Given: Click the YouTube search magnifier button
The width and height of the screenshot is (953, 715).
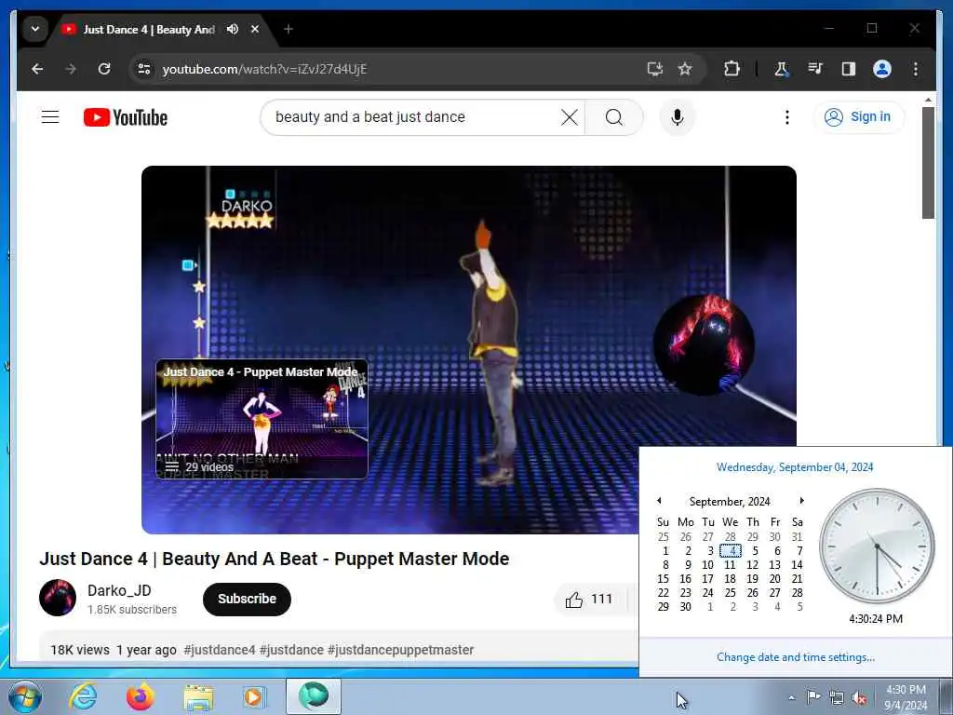Looking at the screenshot, I should point(614,117).
